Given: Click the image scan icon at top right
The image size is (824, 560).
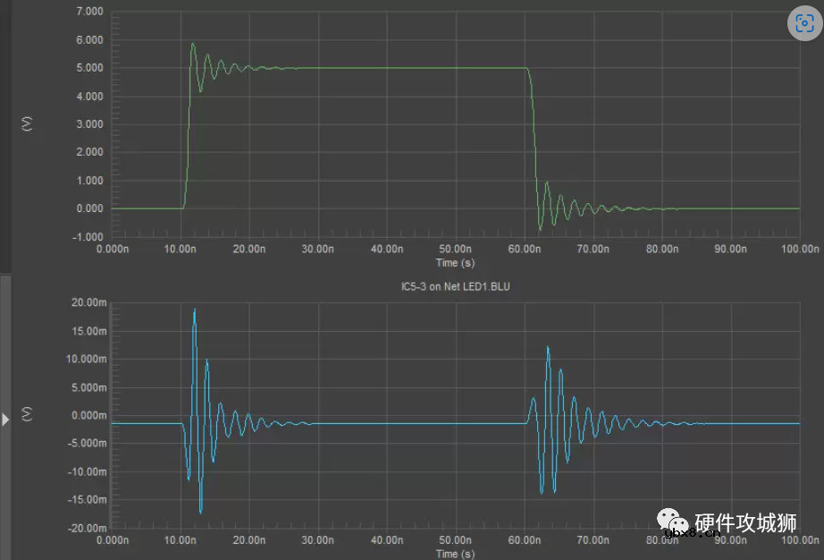Looking at the screenshot, I should [x=801, y=24].
